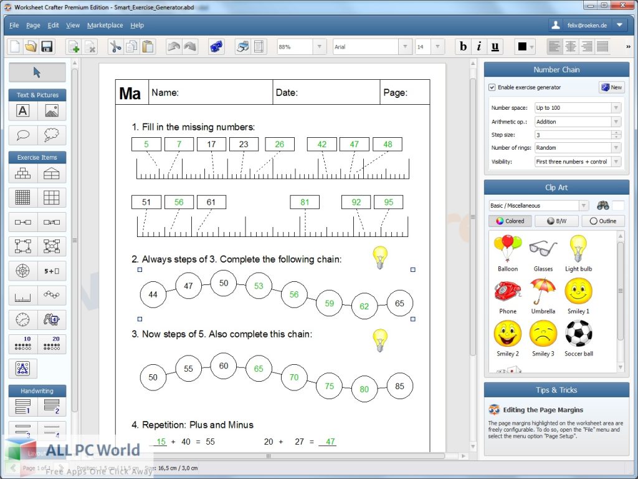Select the Text element tool

(x=22, y=110)
